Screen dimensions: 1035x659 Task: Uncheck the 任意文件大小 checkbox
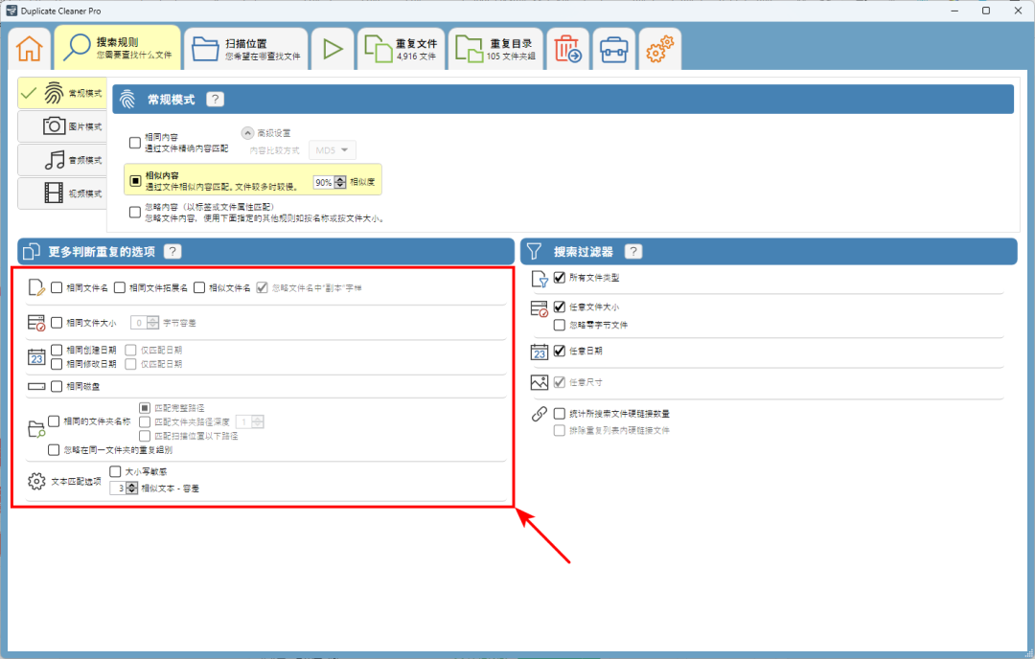pyautogui.click(x=560, y=307)
